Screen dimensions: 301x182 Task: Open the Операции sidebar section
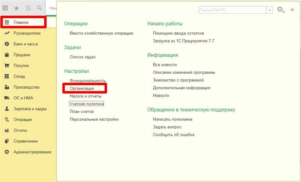click(x=22, y=119)
